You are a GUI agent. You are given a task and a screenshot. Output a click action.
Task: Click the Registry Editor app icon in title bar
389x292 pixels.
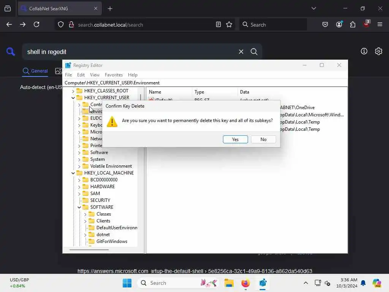coord(68,65)
